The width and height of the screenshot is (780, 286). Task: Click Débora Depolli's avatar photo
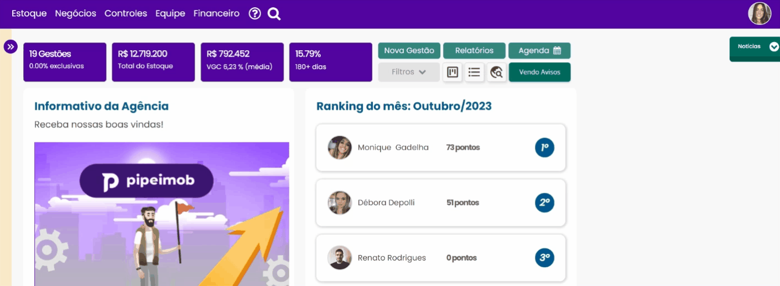coord(340,203)
